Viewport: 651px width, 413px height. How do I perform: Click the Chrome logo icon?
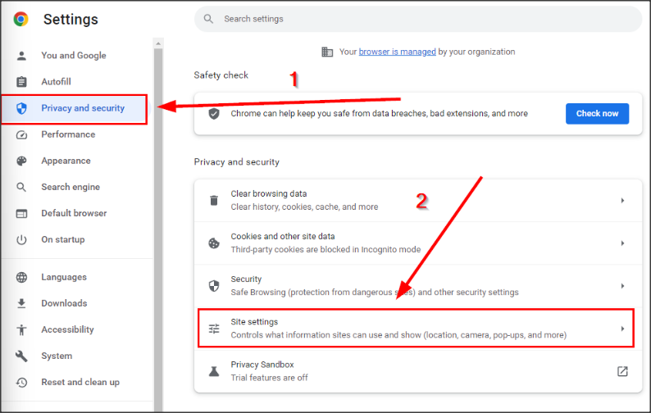pyautogui.click(x=20, y=19)
